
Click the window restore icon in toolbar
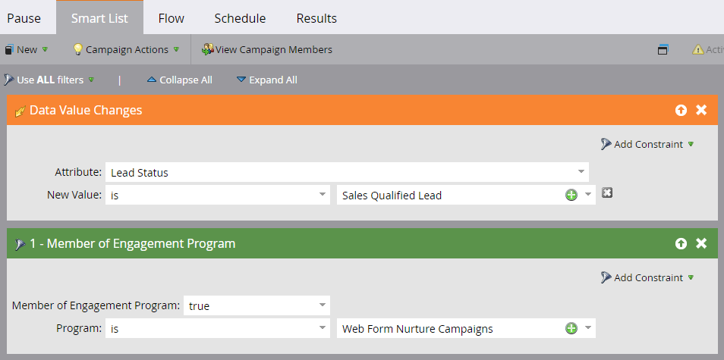(663, 50)
